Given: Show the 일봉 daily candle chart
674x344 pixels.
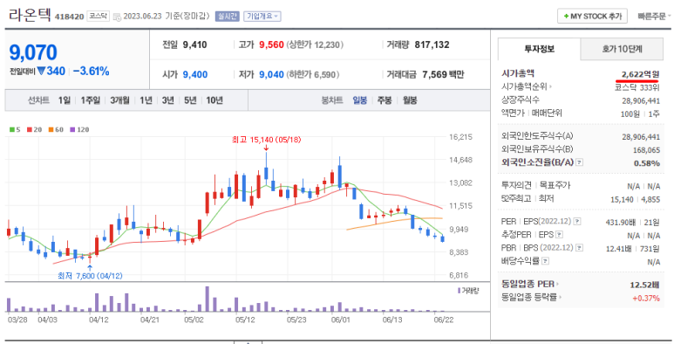Looking at the screenshot, I should point(360,100).
